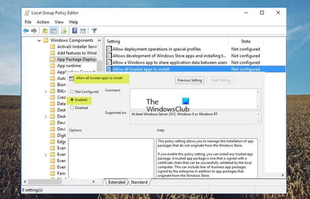The image size is (310, 199).
Task: Click the Previous Setting button
Action: [x=190, y=80]
